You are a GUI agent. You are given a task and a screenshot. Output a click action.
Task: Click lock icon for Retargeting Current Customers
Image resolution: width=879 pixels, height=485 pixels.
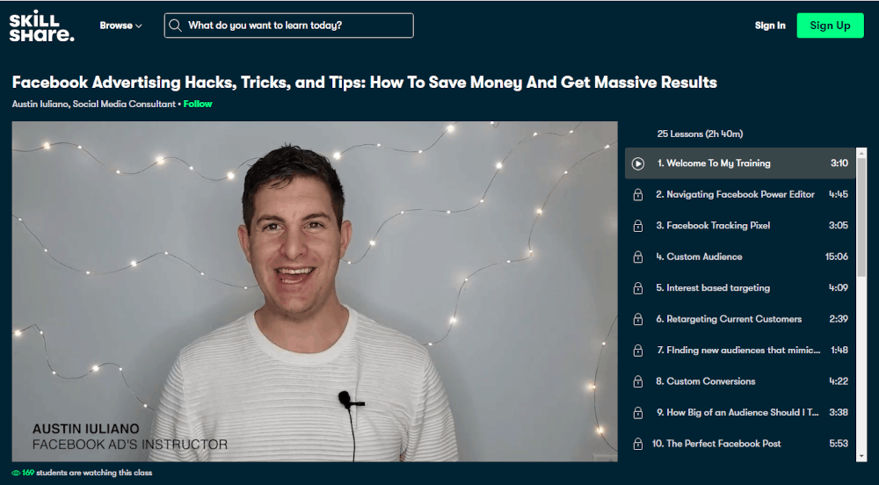click(x=638, y=319)
